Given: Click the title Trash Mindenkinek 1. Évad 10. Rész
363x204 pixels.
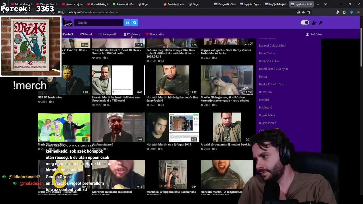Looking at the screenshot, I should point(117,52).
